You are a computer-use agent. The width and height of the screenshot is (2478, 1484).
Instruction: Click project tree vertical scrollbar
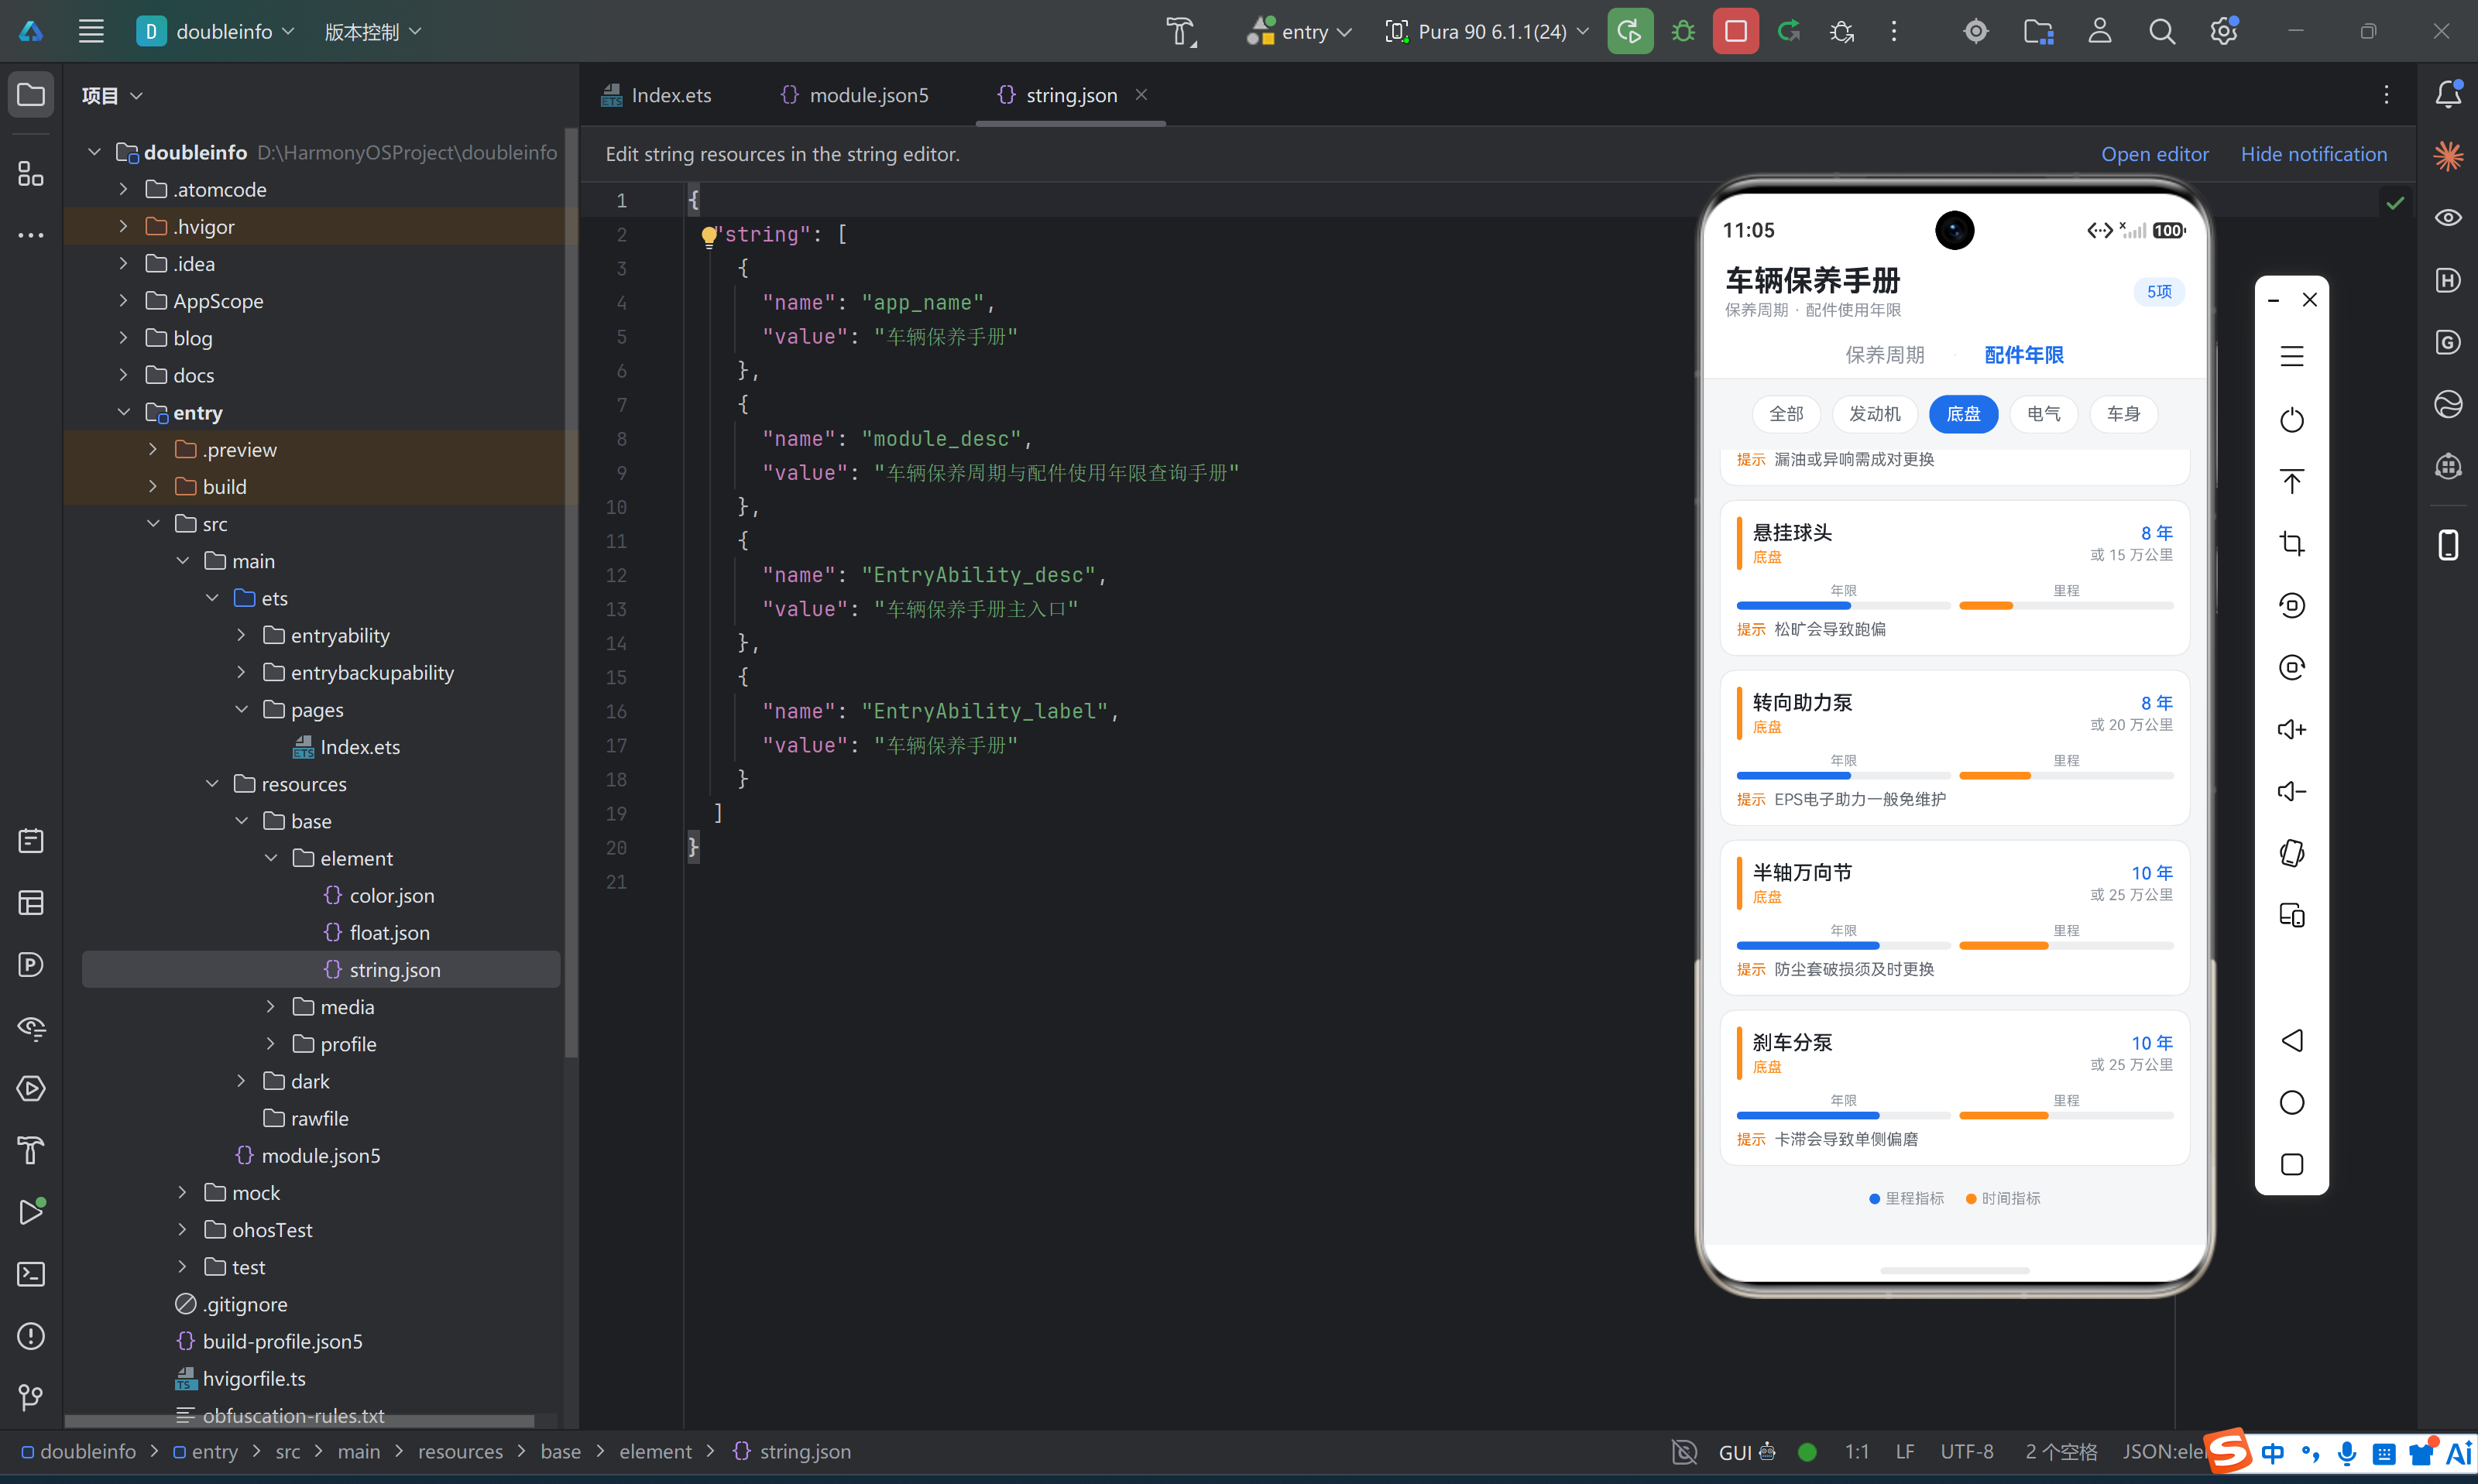pos(572,594)
